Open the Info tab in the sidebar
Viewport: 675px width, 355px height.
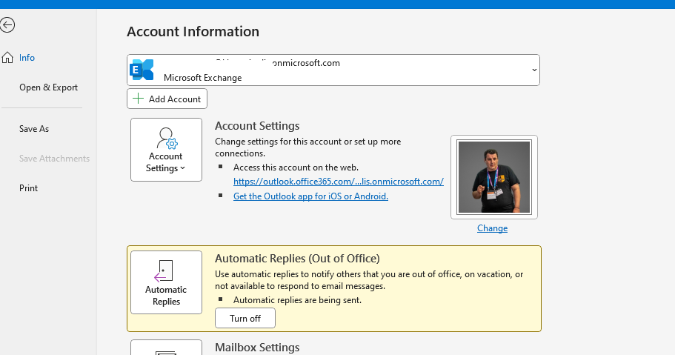point(27,58)
